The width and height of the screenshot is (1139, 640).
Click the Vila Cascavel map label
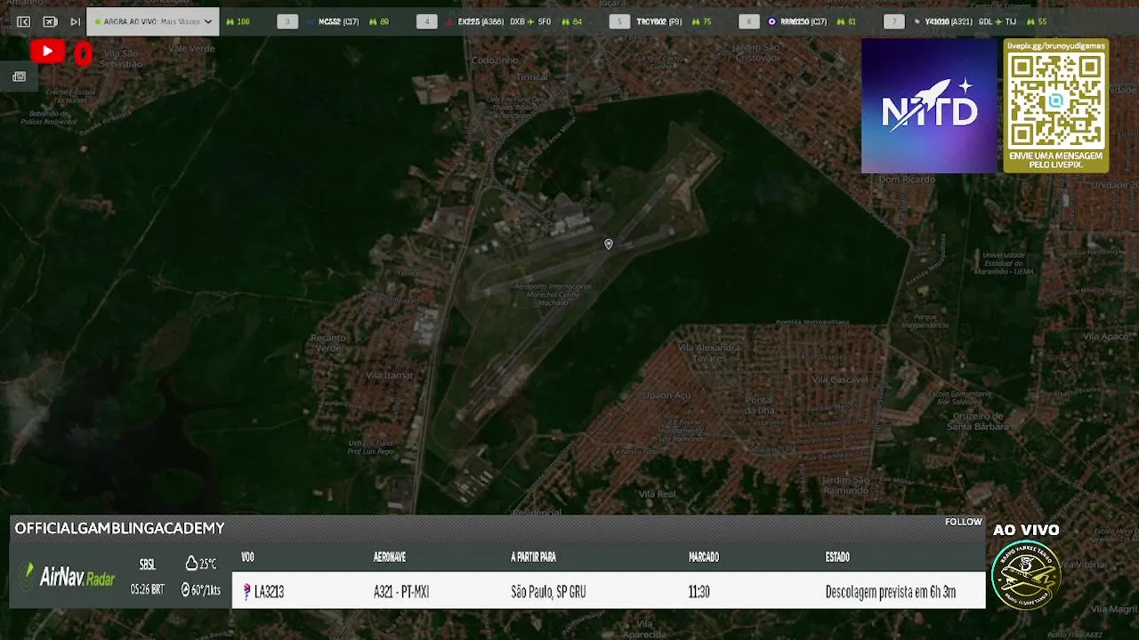coord(840,380)
